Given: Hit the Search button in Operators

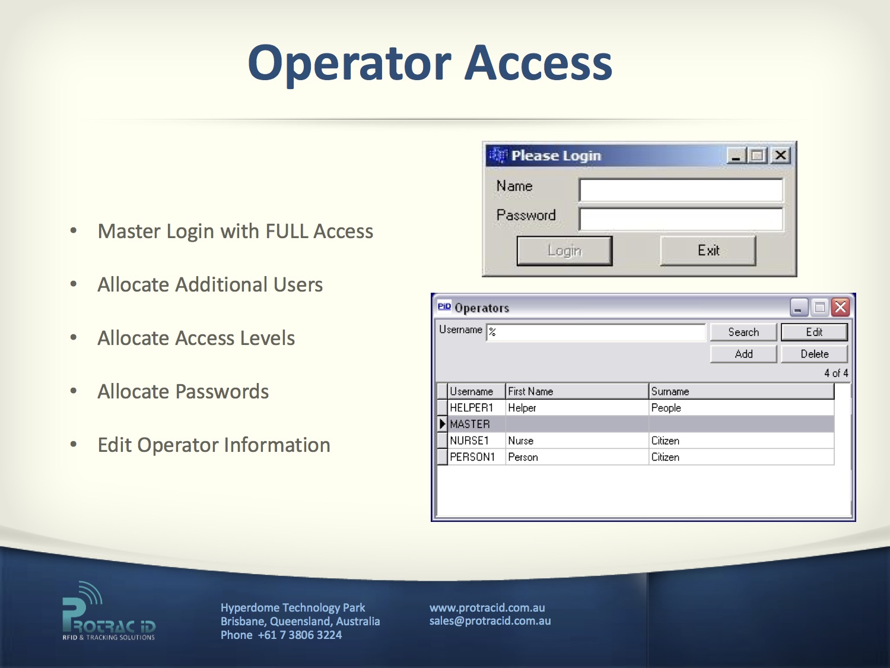Looking at the screenshot, I should (743, 332).
